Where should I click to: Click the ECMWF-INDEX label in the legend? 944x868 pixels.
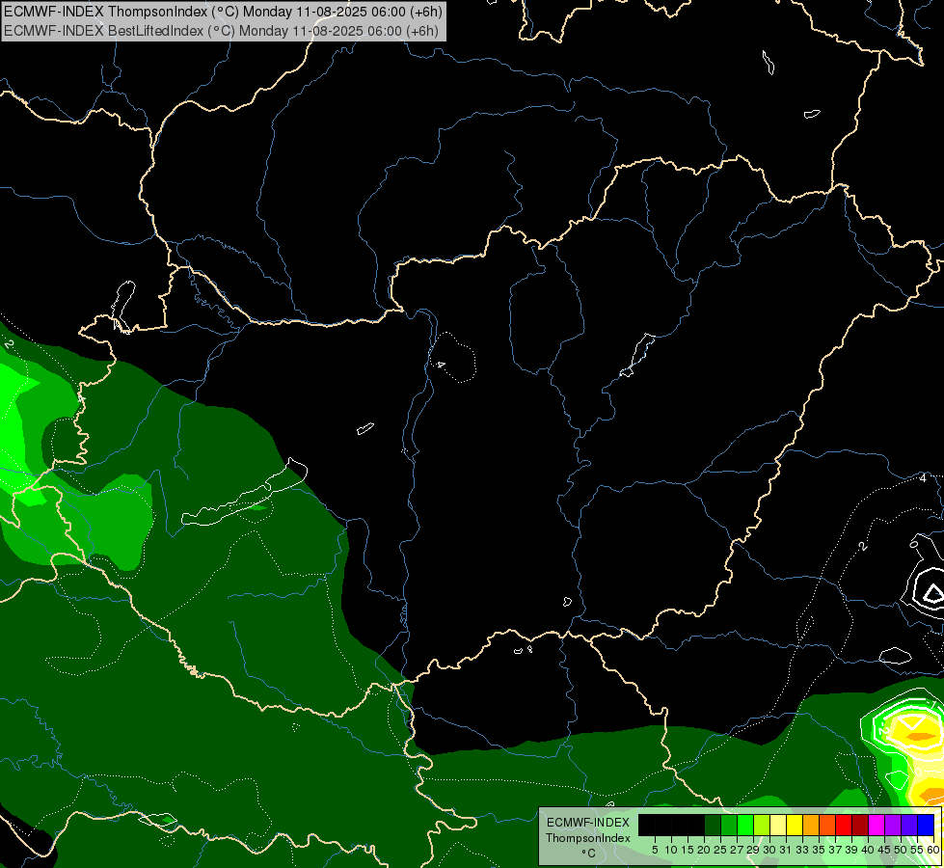[x=588, y=823]
